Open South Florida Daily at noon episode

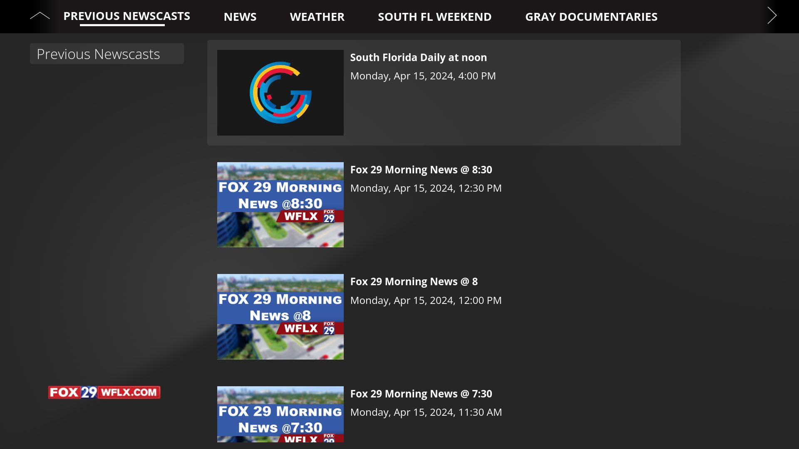tap(418, 57)
